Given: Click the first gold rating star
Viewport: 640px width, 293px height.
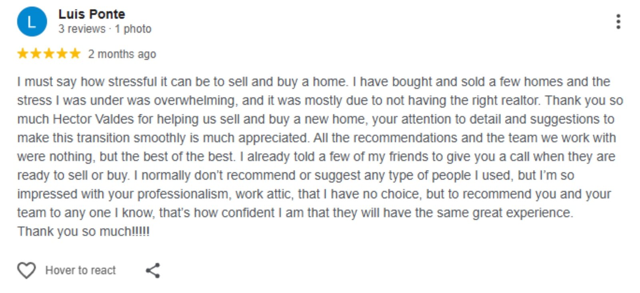Looking at the screenshot, I should pyautogui.click(x=23, y=54).
